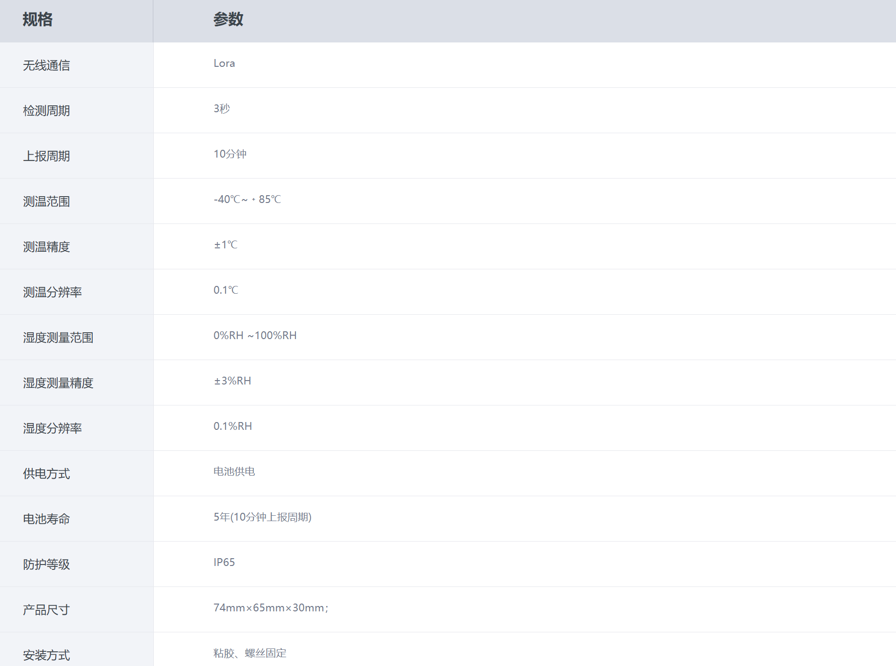Select the 防护等级 row label
The height and width of the screenshot is (666, 896).
pos(46,565)
